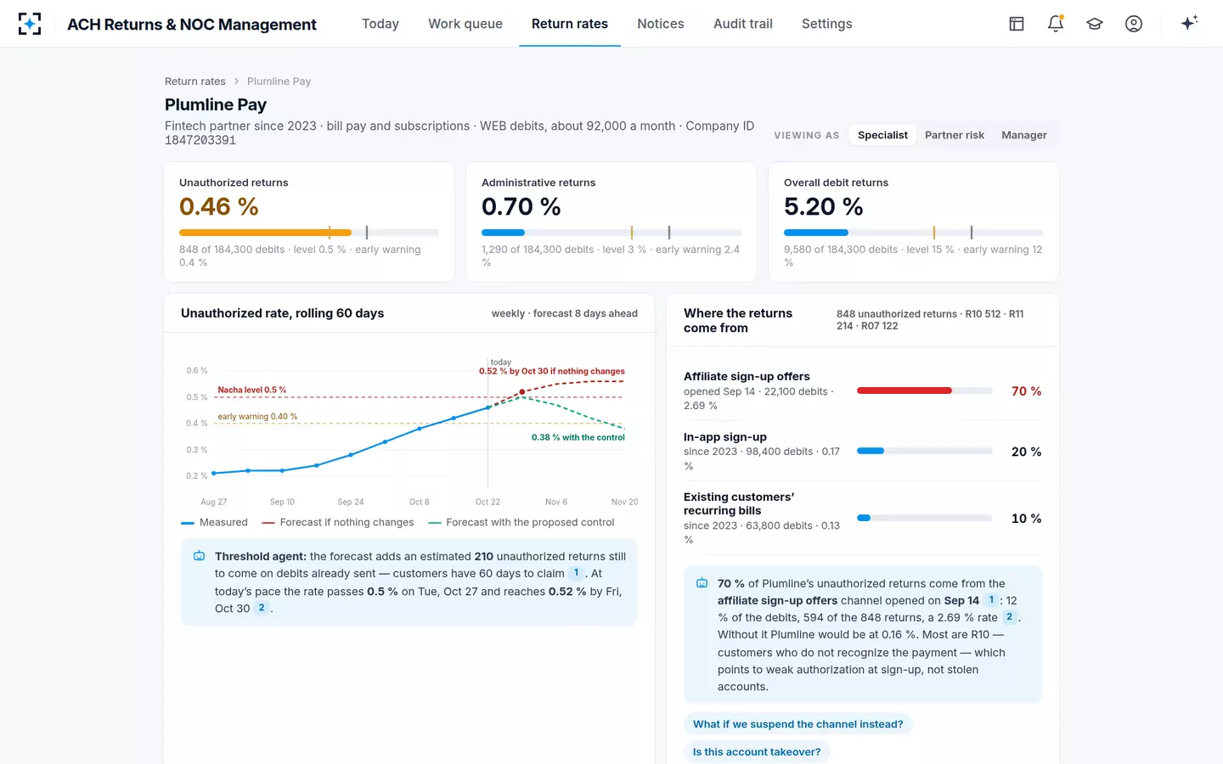Screen dimensions: 1223x764
Task: Open the user account icon
Action: [1134, 24]
